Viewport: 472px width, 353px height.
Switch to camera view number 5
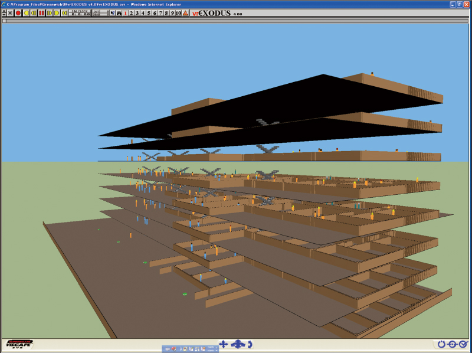149,13
